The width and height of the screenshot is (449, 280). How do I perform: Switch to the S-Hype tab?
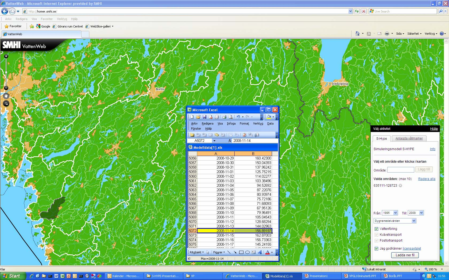coord(381,138)
